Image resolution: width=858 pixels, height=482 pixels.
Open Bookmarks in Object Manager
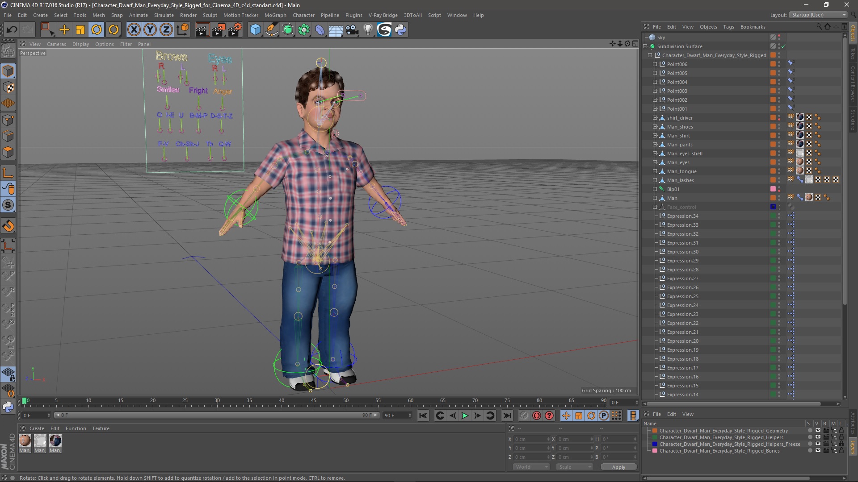click(x=753, y=27)
